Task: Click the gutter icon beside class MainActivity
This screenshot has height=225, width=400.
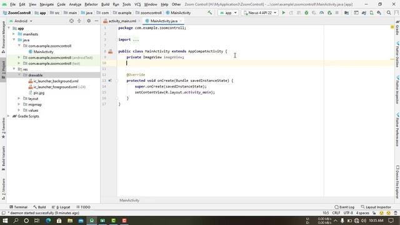Action: 111,51
